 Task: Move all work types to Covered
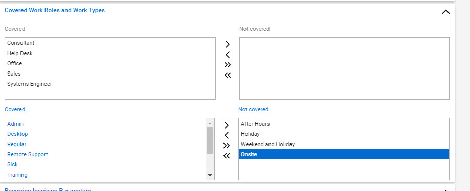[x=227, y=156]
